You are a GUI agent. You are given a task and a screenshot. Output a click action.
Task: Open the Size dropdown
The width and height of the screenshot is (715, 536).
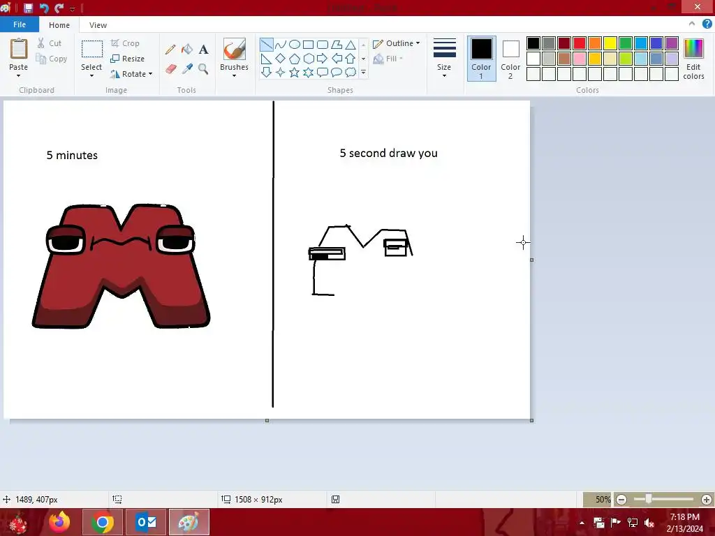[444, 75]
